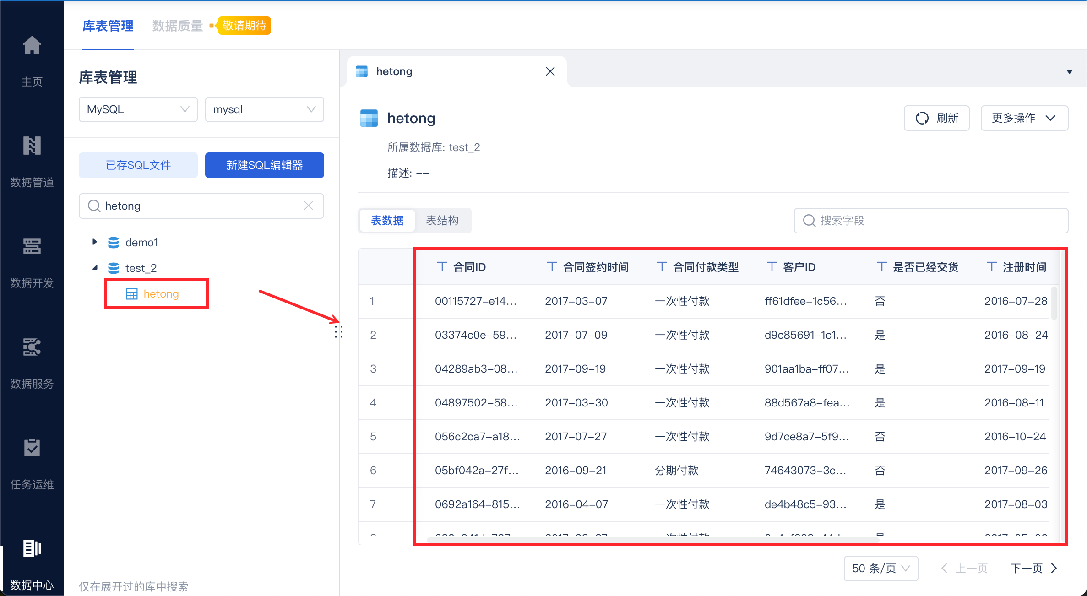Image resolution: width=1087 pixels, height=596 pixels.
Task: Open the mysql connection dropdown
Action: (x=264, y=109)
